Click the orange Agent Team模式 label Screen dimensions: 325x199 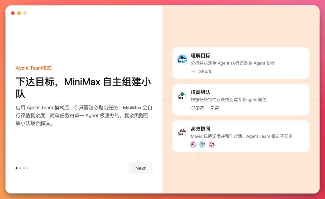click(34, 68)
